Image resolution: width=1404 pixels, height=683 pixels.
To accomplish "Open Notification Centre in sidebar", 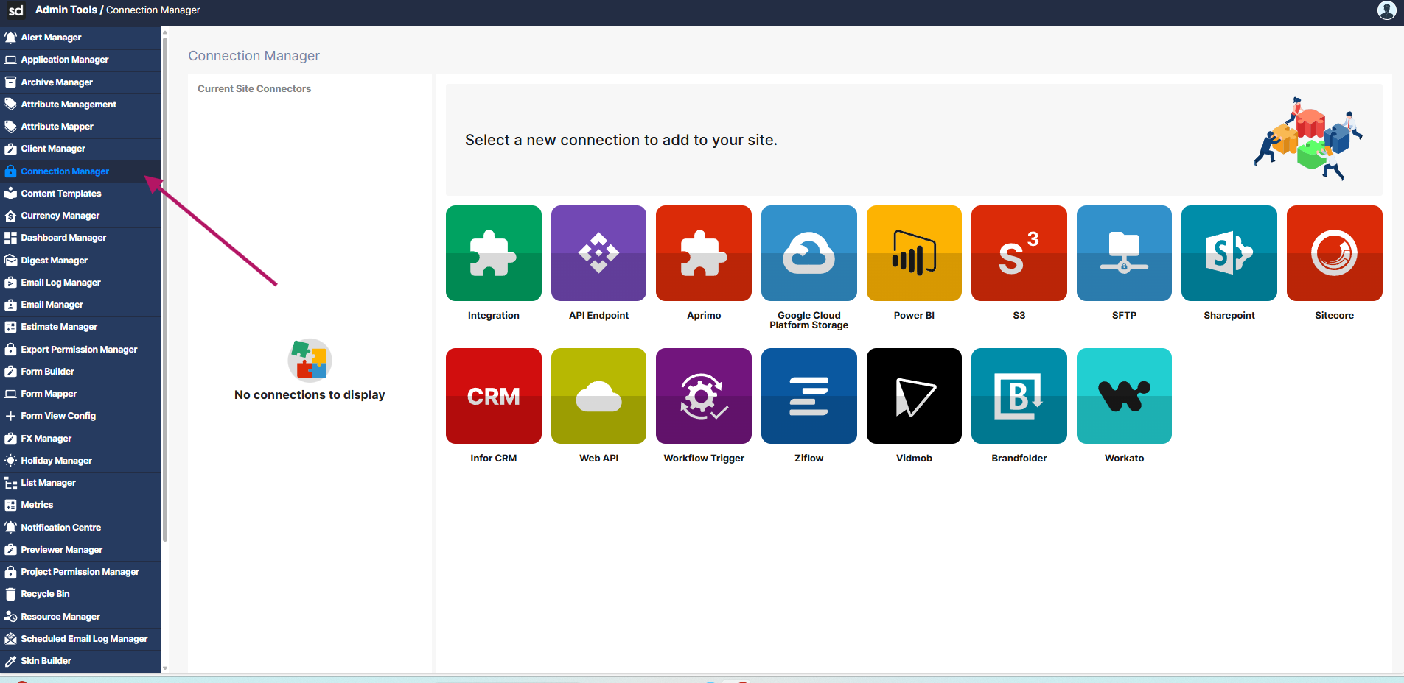I will coord(80,528).
